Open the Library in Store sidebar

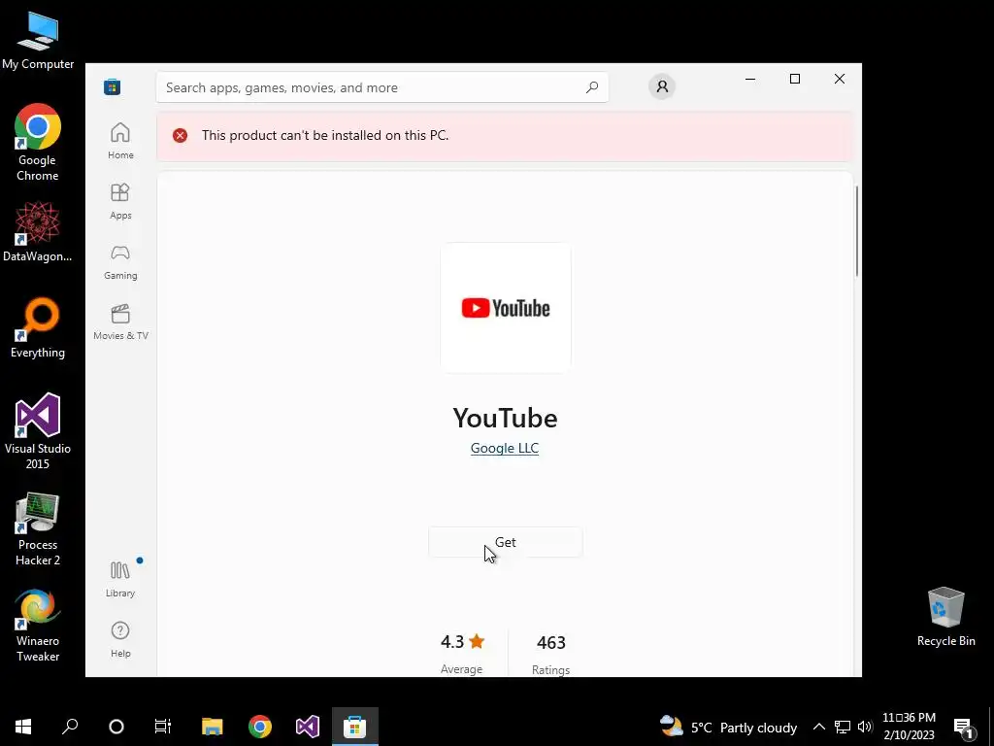pyautogui.click(x=120, y=579)
